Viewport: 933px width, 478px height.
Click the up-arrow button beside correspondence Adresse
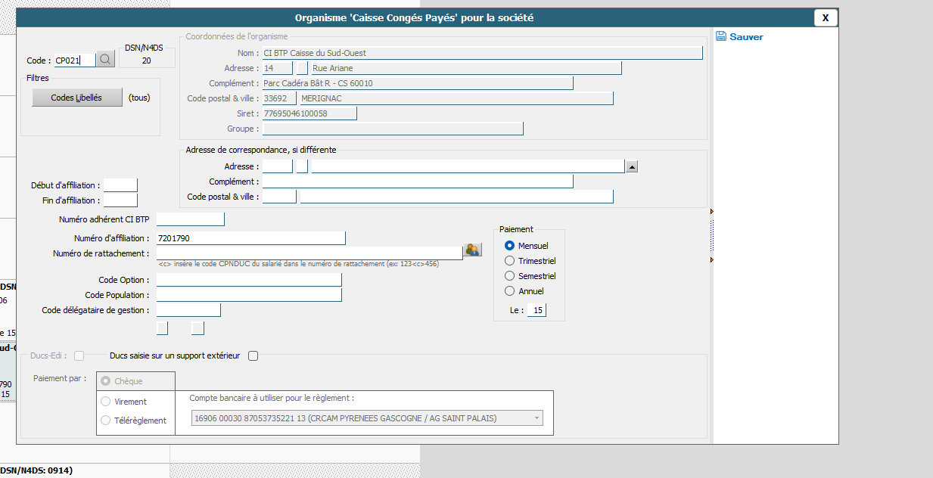pos(633,166)
